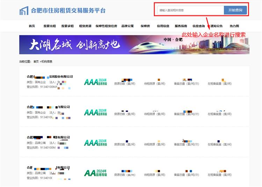Open the 热力图 navigation item
Screen dimensions: 262x187
pos(234,26)
